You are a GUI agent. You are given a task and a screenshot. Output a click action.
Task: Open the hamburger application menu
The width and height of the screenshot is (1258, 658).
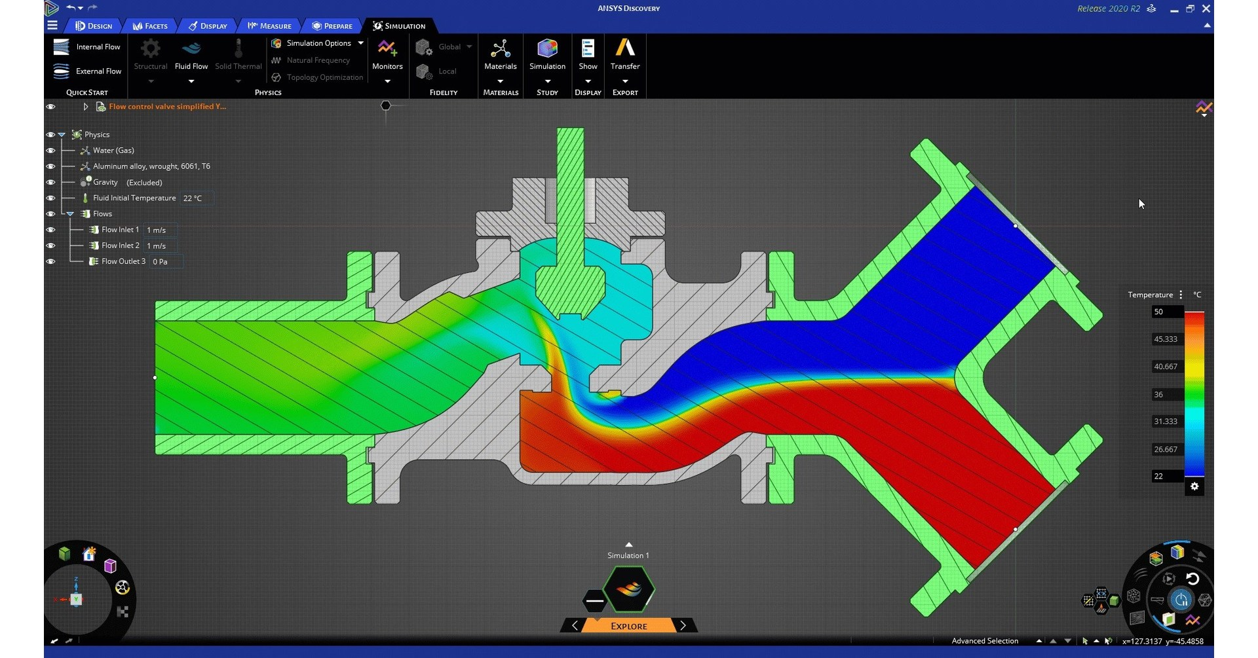[x=52, y=26]
